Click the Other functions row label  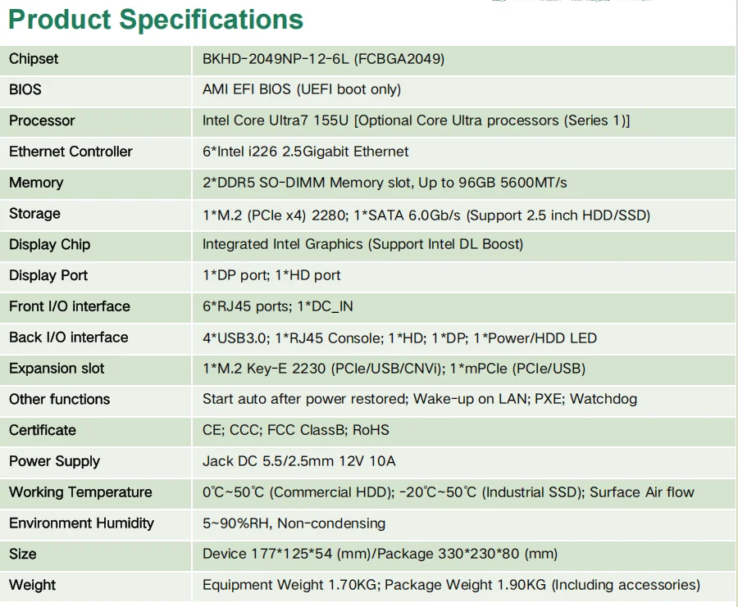(59, 400)
